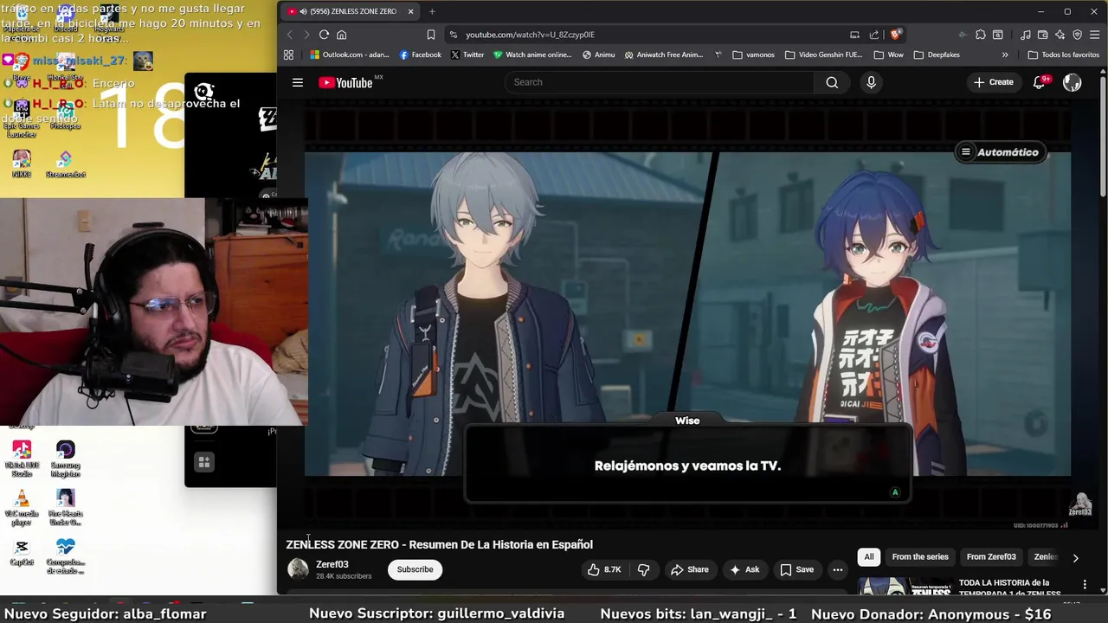Open the TikTok LIVE Studio desktop shortcut
This screenshot has height=623, width=1108.
(x=22, y=459)
